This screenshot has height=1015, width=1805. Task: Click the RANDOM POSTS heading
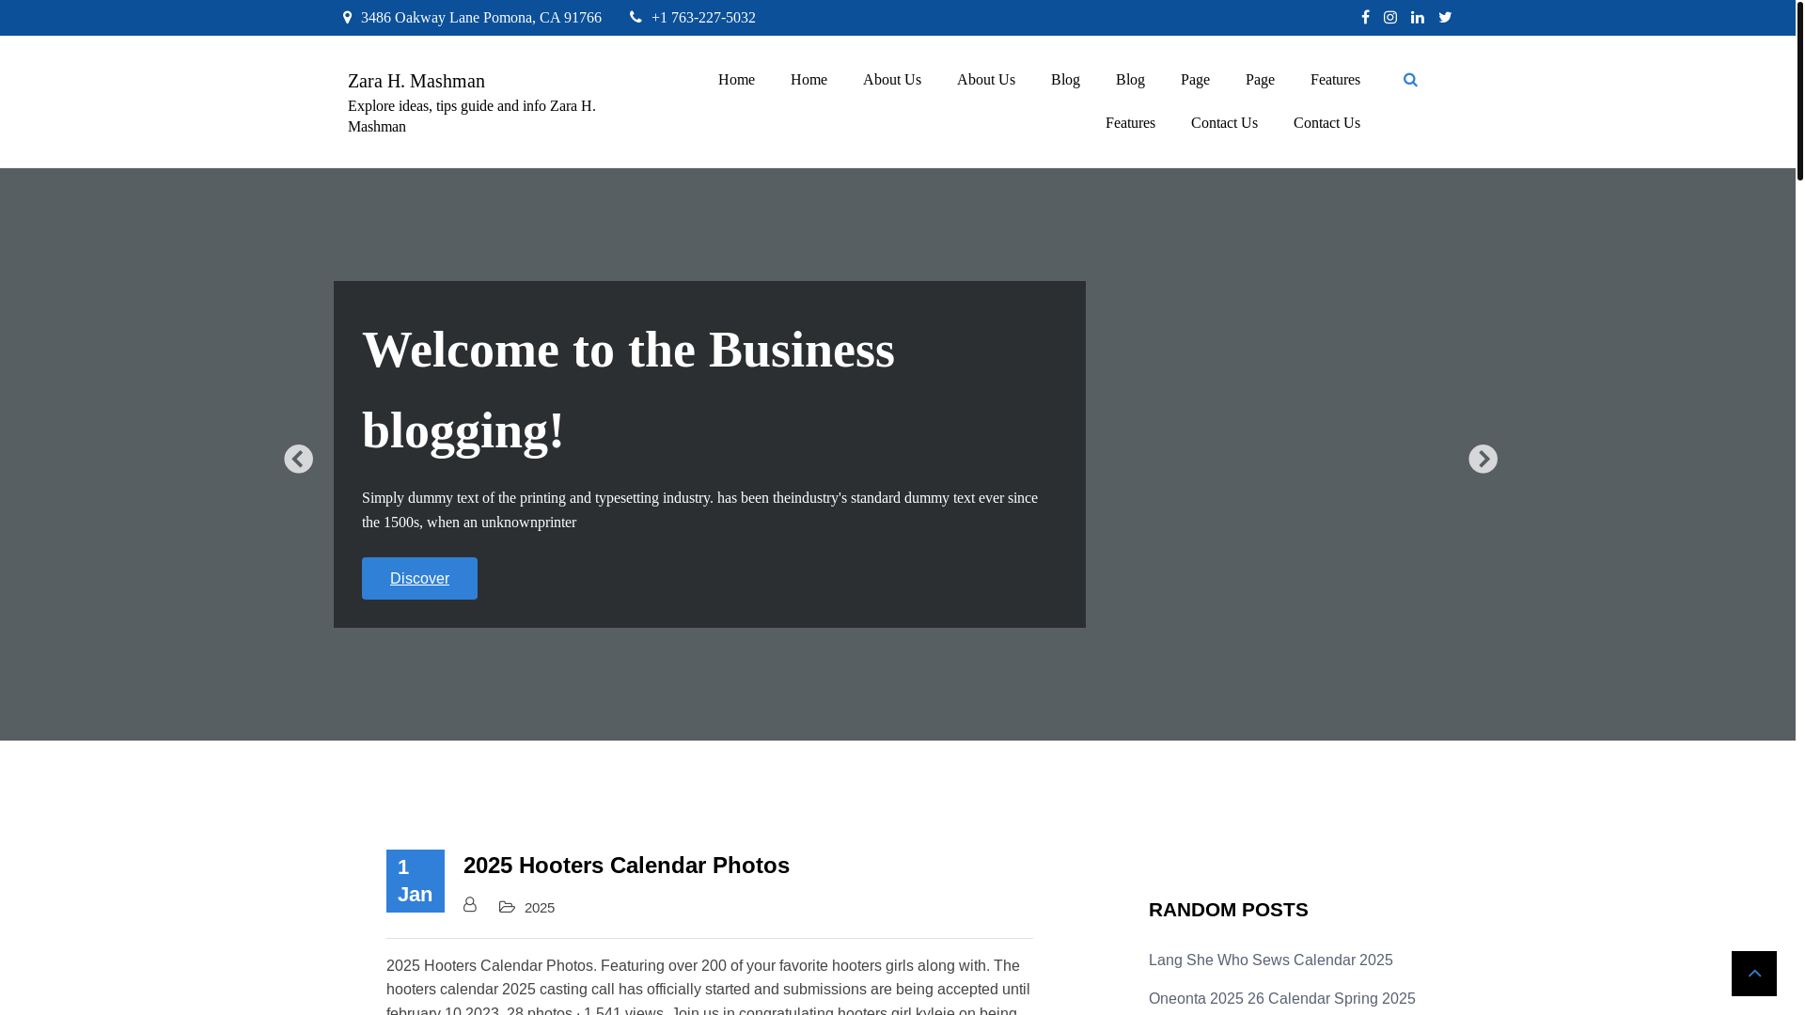(x=1229, y=910)
